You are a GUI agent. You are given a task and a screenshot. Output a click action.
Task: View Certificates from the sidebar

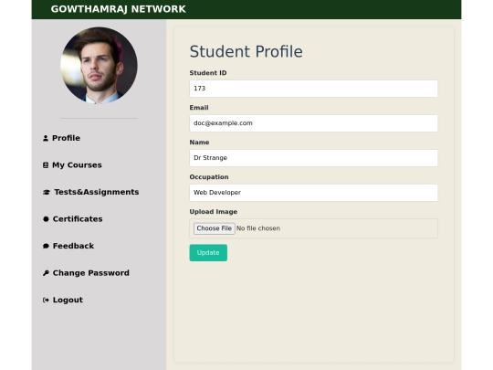point(78,219)
